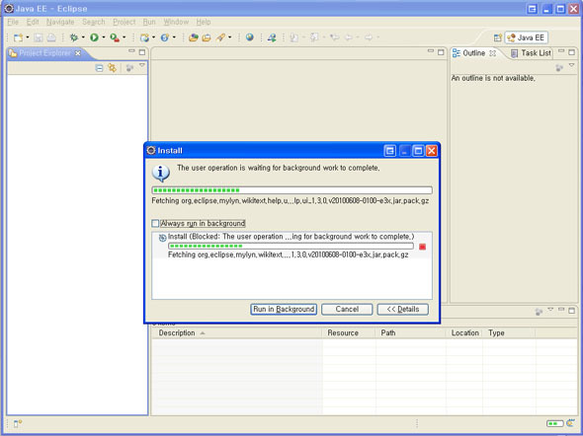
Task: Close the Project Explorer tab
Action: [78, 53]
